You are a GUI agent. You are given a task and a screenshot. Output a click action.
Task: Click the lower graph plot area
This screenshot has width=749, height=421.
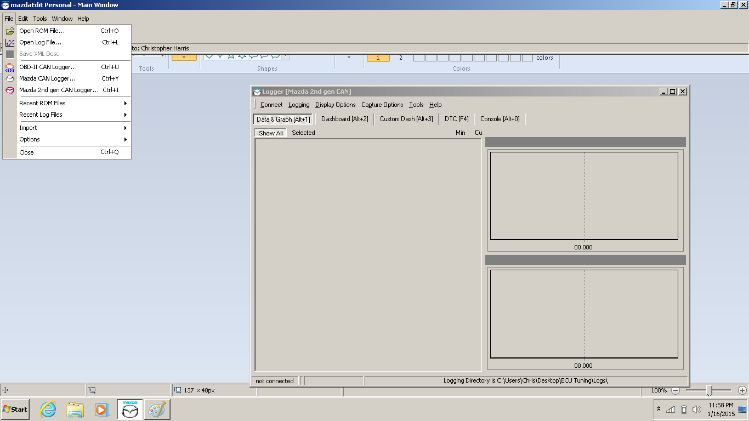coord(584,314)
